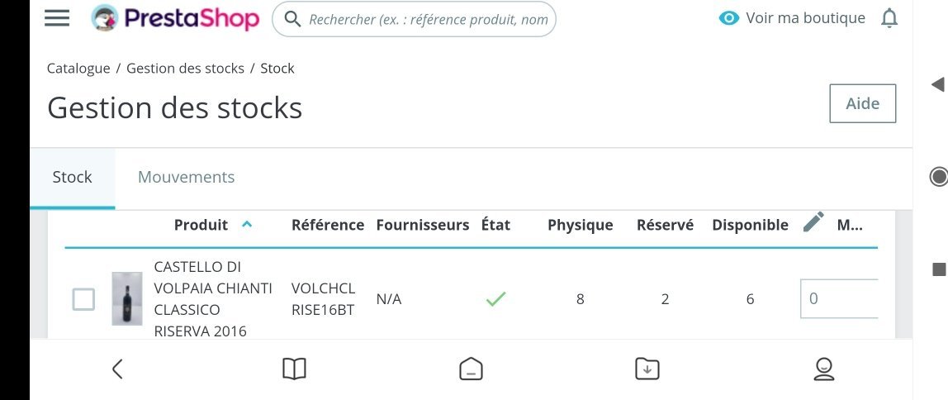The height and width of the screenshot is (400, 948).
Task: Open the notifications bell
Action: (889, 18)
